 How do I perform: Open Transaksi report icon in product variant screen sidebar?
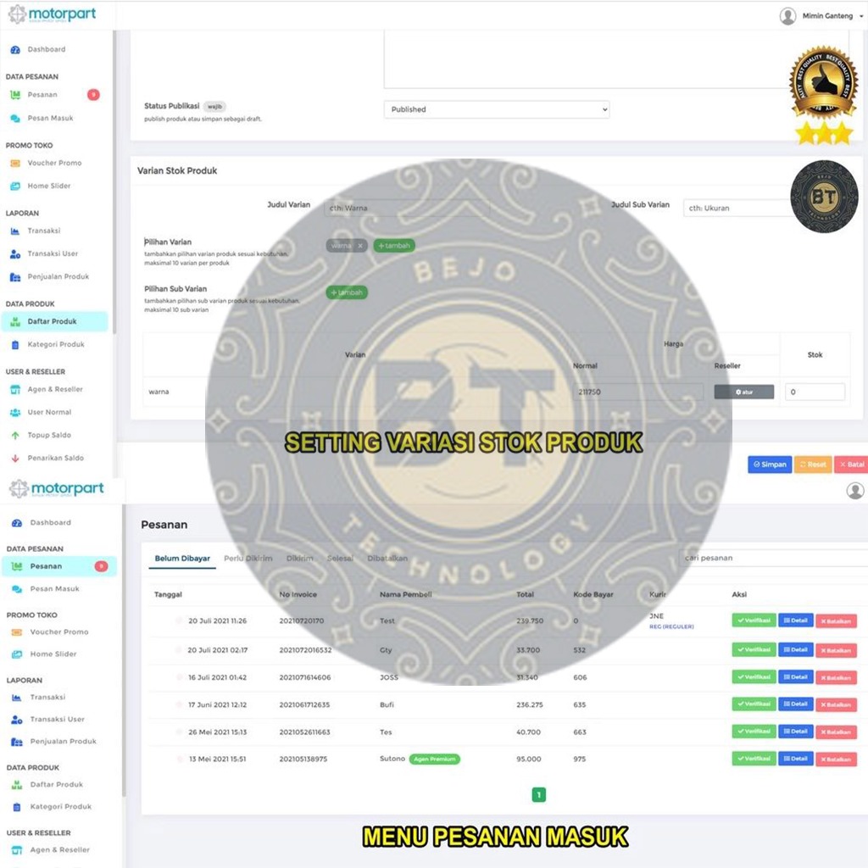click(x=15, y=231)
